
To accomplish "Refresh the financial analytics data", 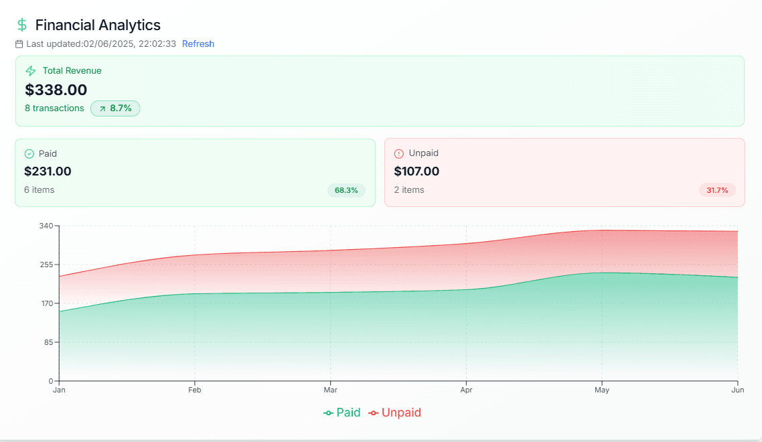I will (198, 44).
